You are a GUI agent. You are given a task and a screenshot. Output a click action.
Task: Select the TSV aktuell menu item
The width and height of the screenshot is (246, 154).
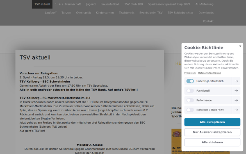(42, 4)
